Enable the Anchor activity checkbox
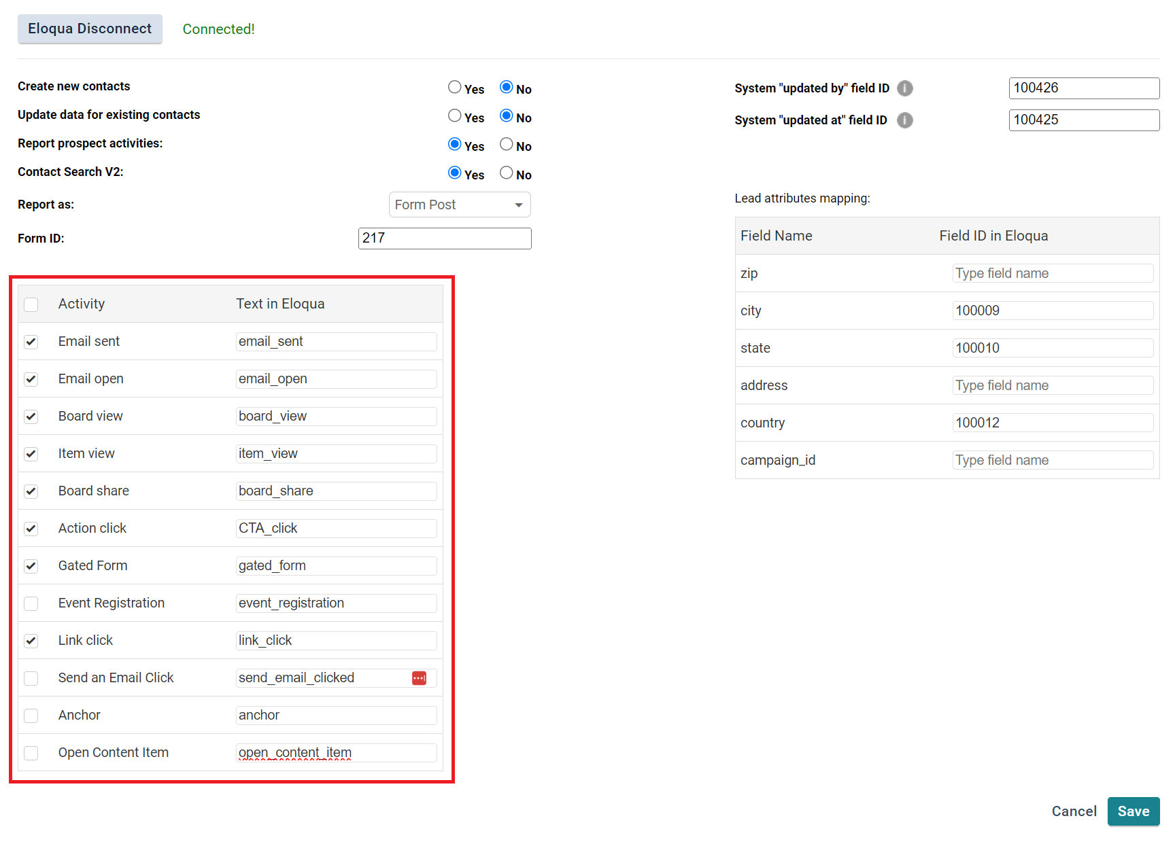 click(31, 716)
